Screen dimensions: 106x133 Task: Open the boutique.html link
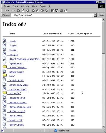[x=19, y=85]
